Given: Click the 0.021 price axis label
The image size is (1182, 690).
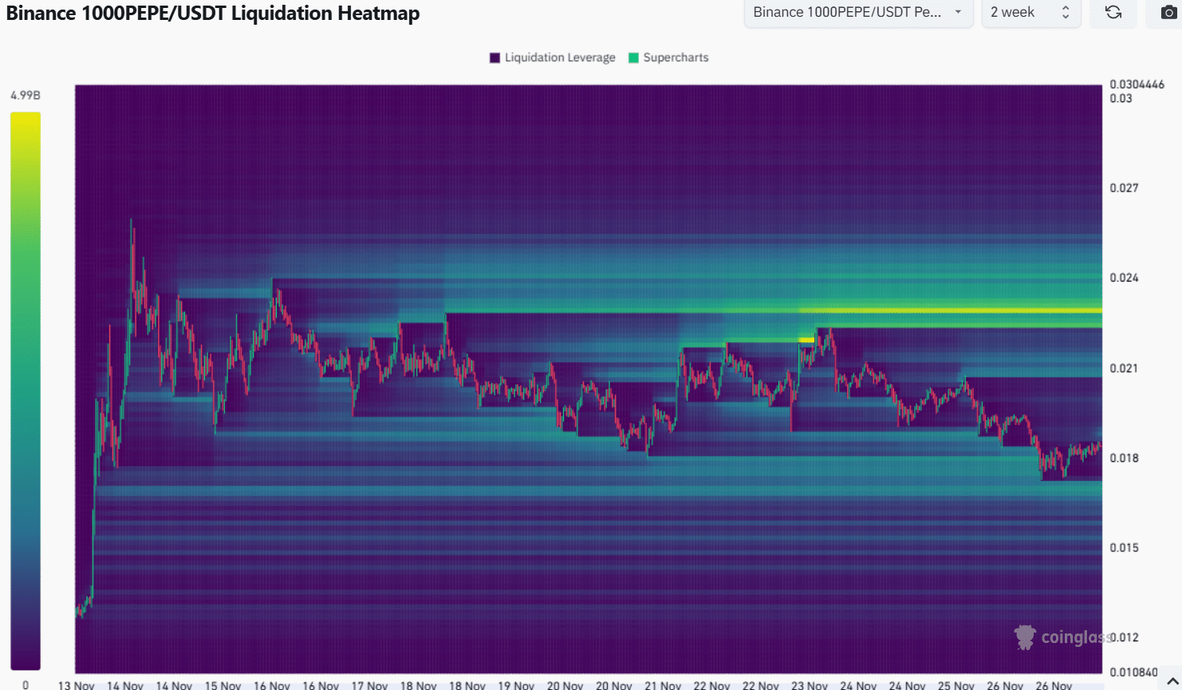Looking at the screenshot, I should tap(1124, 368).
